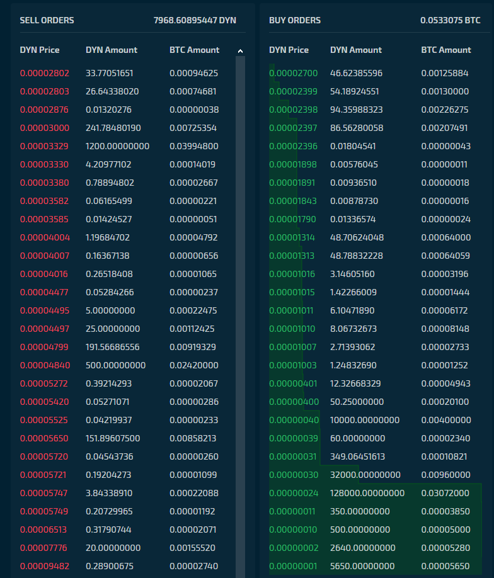494x578 pixels.
Task: Click the 0.02420000 BTC sell amount
Action: tap(194, 365)
